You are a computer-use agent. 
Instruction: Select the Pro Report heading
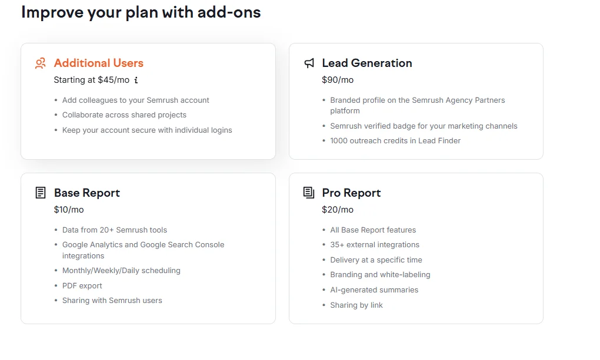click(x=351, y=193)
